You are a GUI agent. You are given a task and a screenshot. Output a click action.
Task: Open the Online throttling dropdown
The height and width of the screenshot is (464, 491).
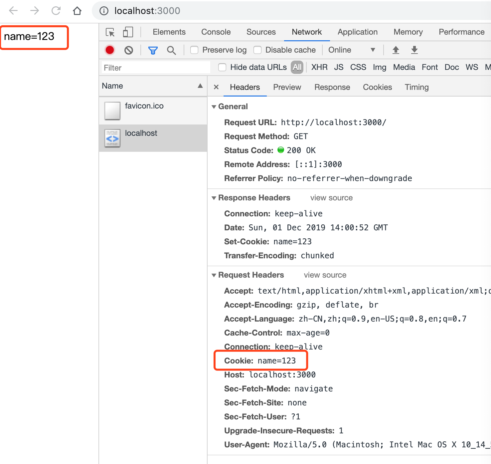click(352, 50)
